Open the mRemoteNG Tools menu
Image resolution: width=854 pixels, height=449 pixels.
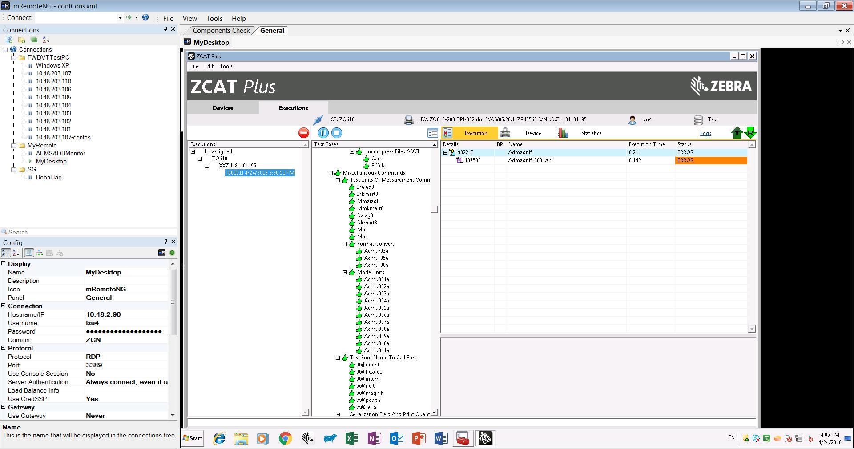pos(214,19)
